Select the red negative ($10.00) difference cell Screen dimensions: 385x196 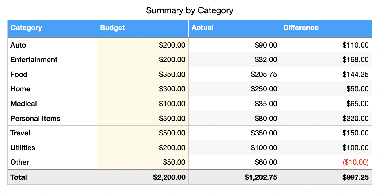[355, 162]
